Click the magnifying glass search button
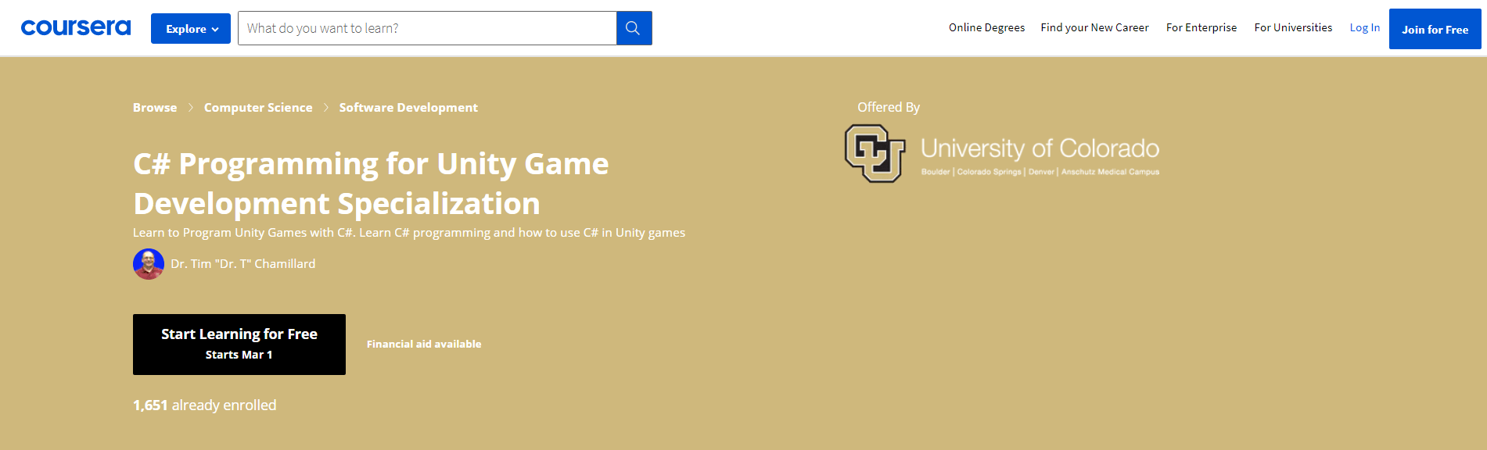This screenshot has height=450, width=1487. (634, 28)
